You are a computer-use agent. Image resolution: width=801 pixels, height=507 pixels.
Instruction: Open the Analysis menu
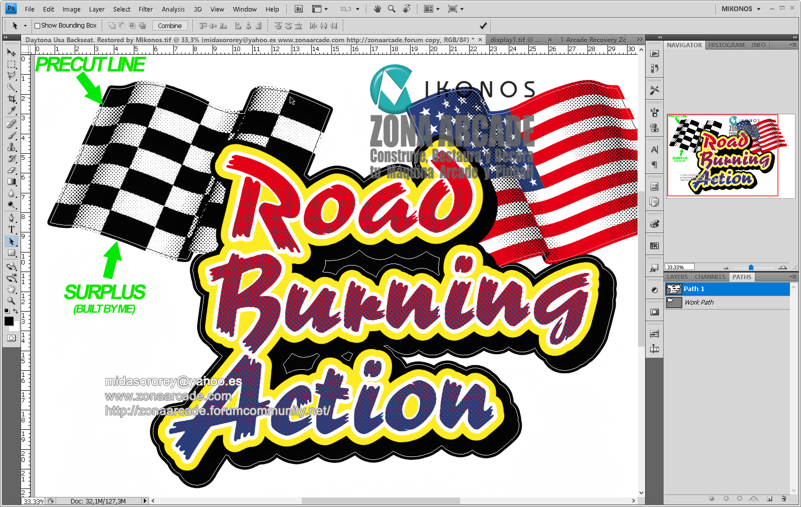(x=173, y=9)
